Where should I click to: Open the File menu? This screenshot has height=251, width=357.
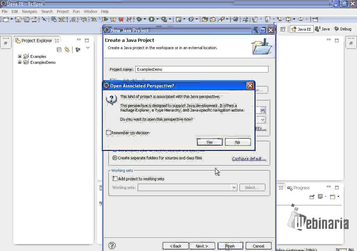(x=5, y=12)
